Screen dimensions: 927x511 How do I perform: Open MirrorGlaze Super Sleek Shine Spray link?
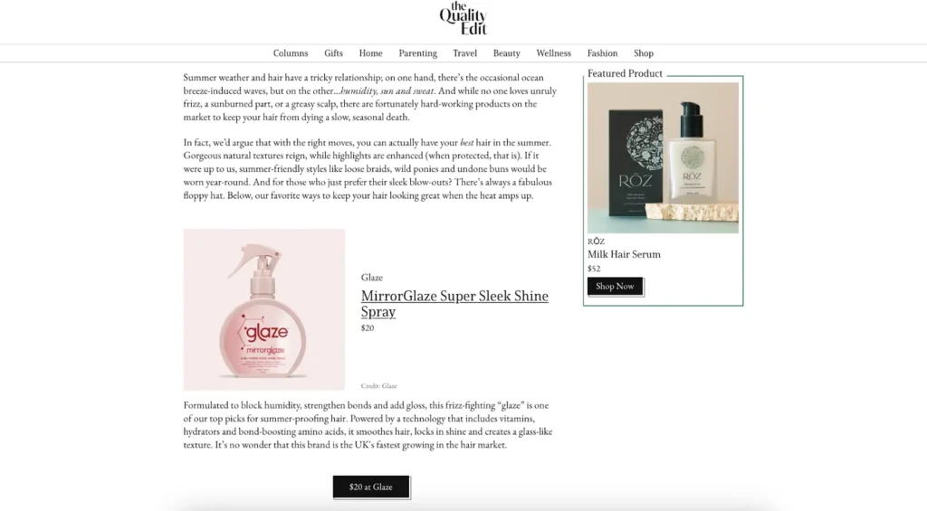(454, 304)
